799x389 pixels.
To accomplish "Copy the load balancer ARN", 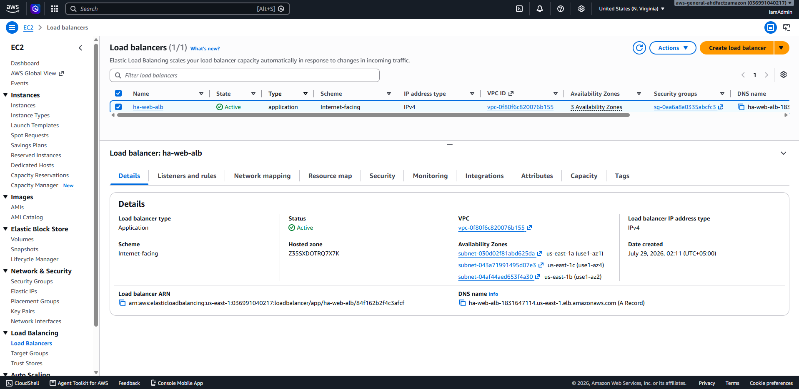I will [x=122, y=303].
